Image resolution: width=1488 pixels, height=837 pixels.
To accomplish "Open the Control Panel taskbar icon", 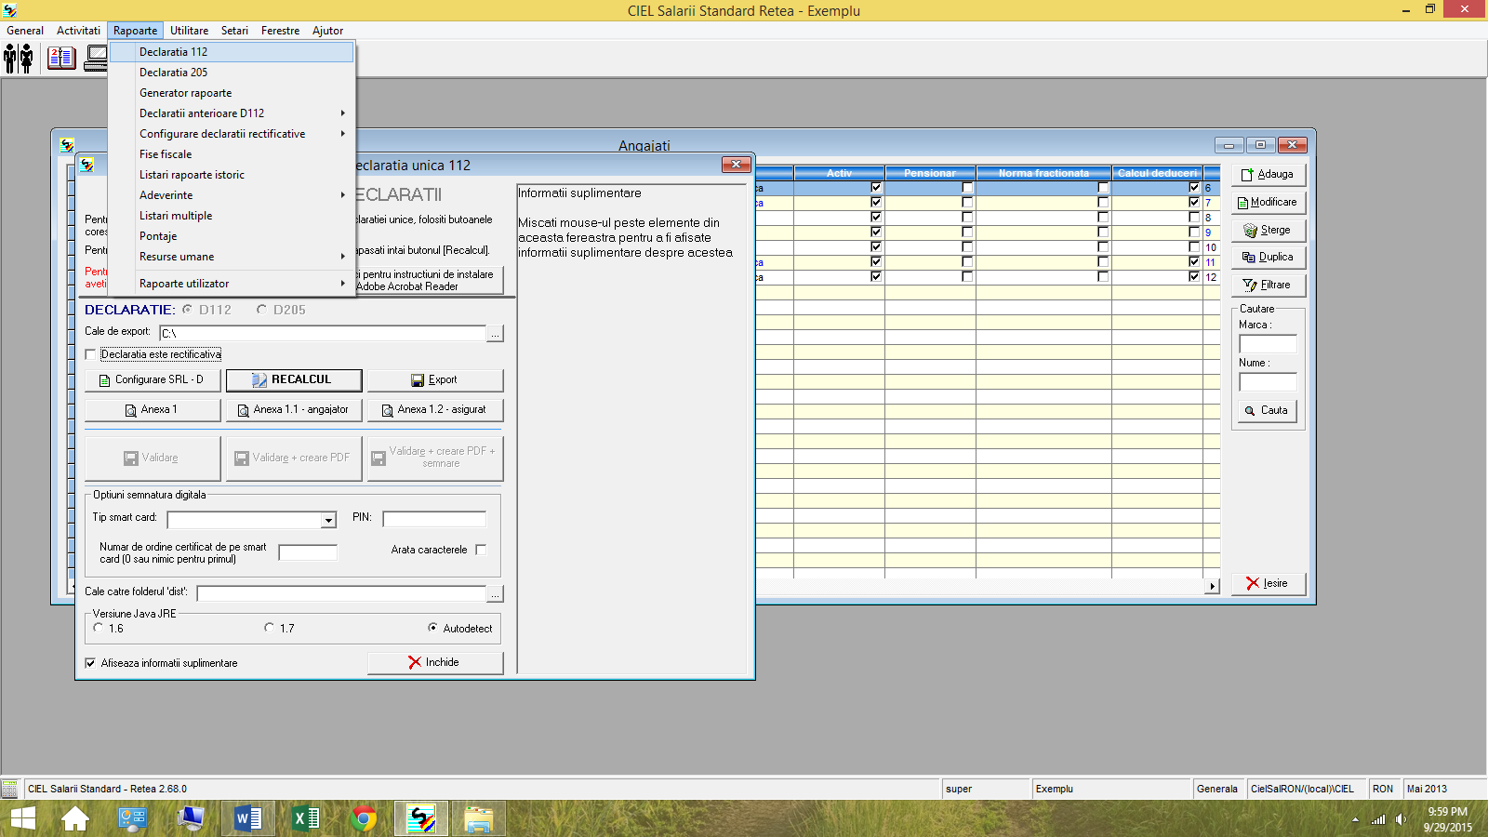I will tap(133, 819).
